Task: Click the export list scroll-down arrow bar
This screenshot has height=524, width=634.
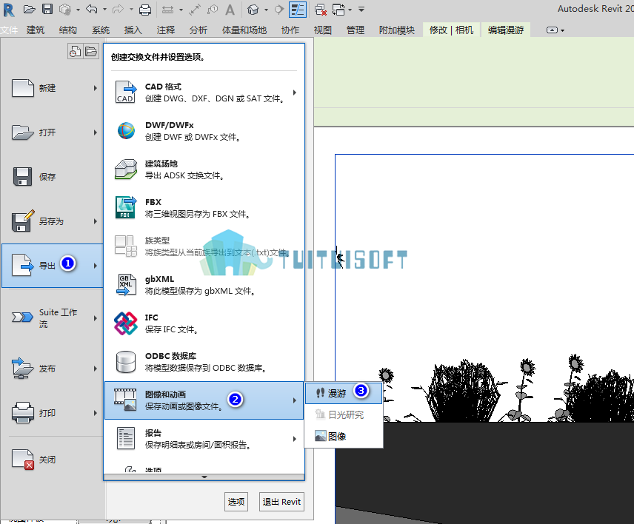Action: (204, 477)
